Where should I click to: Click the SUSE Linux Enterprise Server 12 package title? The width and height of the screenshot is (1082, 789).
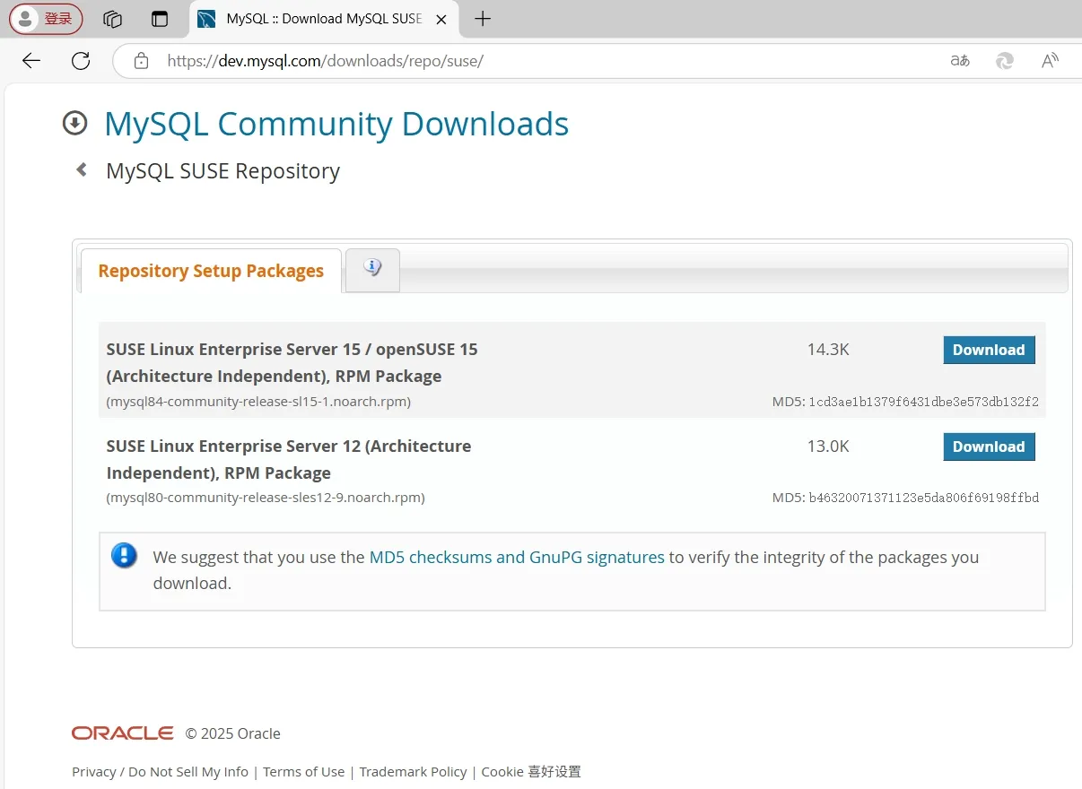[x=289, y=459]
